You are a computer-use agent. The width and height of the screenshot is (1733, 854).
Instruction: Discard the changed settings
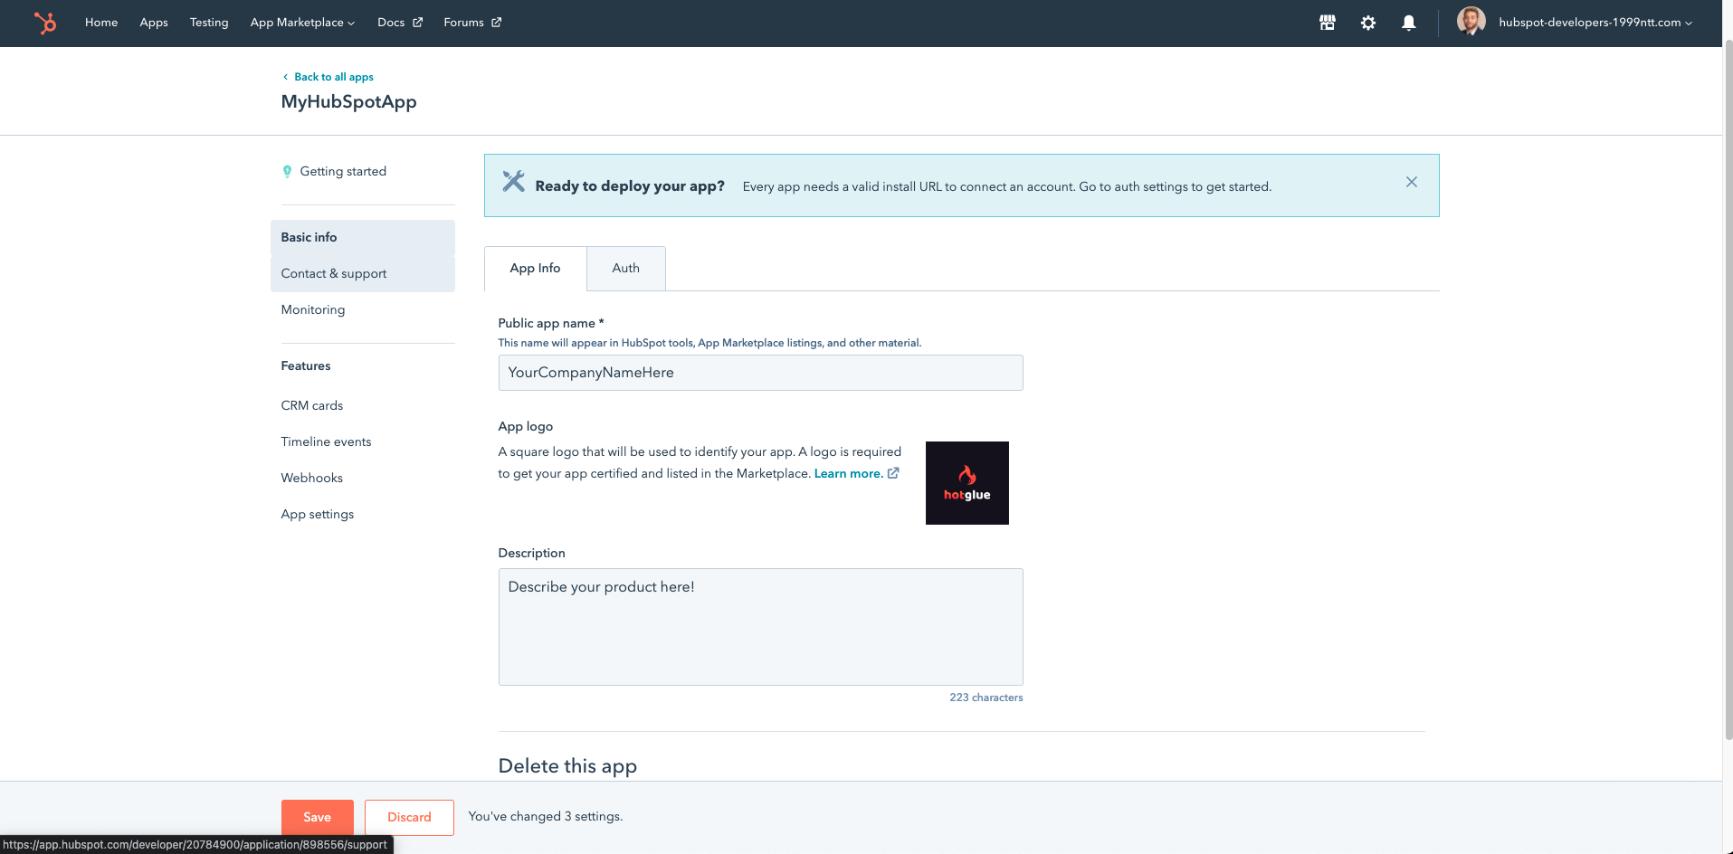[x=409, y=818]
